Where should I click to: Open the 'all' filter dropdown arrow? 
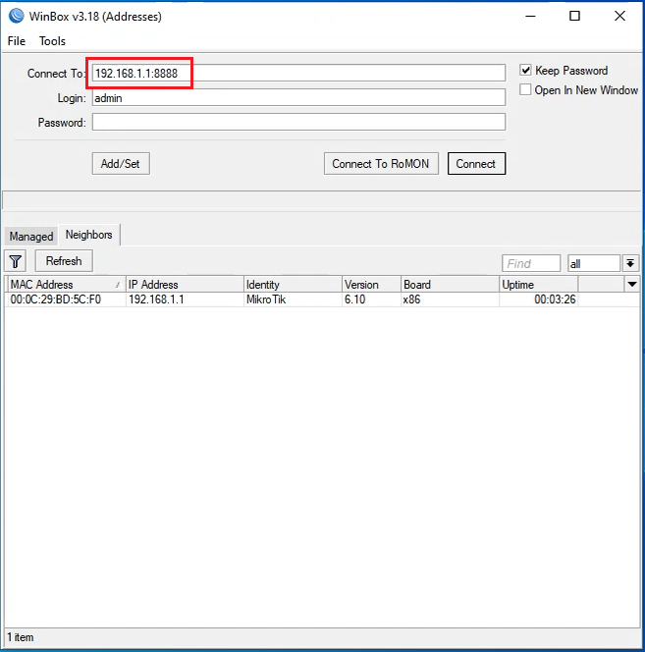[630, 263]
